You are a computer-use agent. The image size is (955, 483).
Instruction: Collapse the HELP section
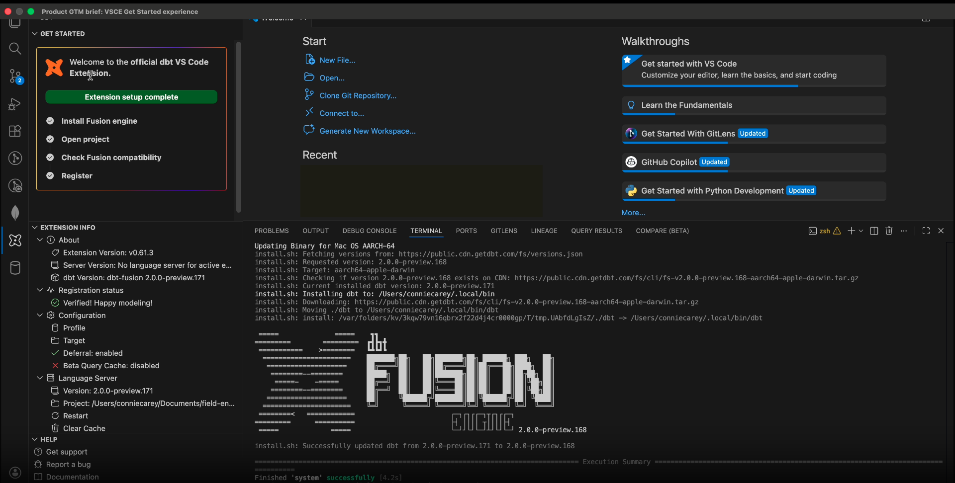35,439
